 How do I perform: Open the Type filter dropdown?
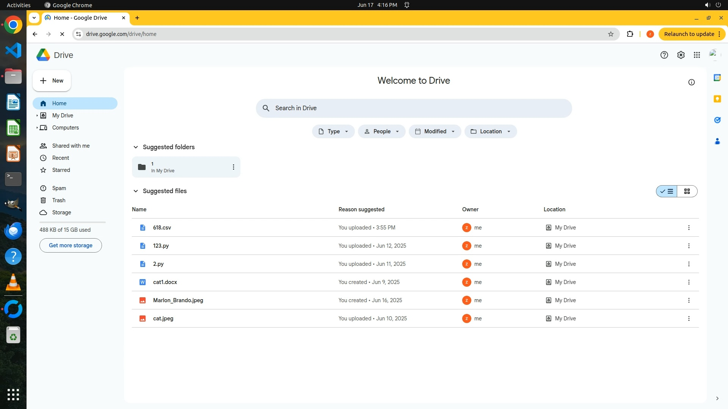(x=333, y=131)
